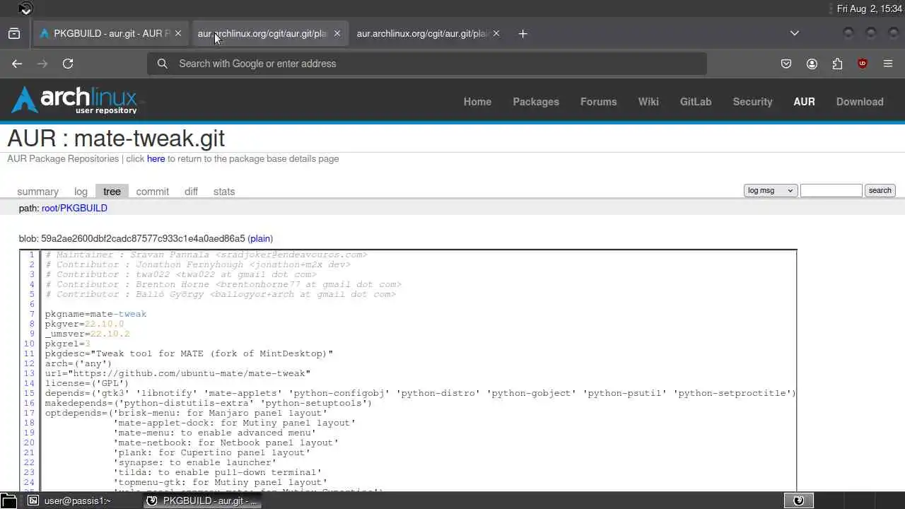
Task: Click the cgit search button
Action: (880, 190)
